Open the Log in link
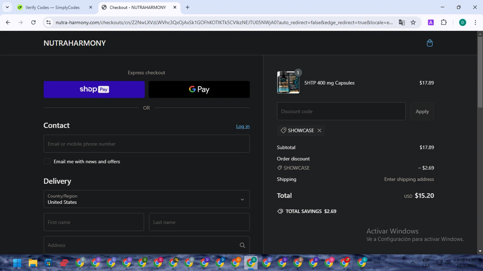The height and width of the screenshot is (271, 483). coord(243,126)
